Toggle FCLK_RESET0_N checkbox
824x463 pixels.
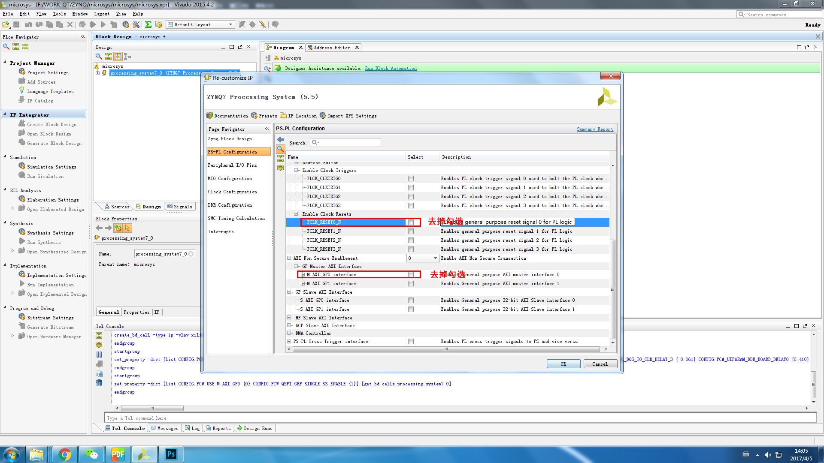click(x=411, y=222)
